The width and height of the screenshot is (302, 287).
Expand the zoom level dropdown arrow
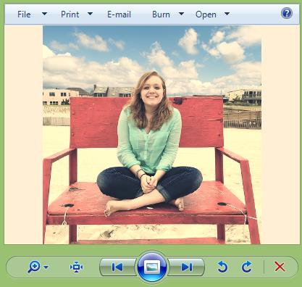coord(46,267)
